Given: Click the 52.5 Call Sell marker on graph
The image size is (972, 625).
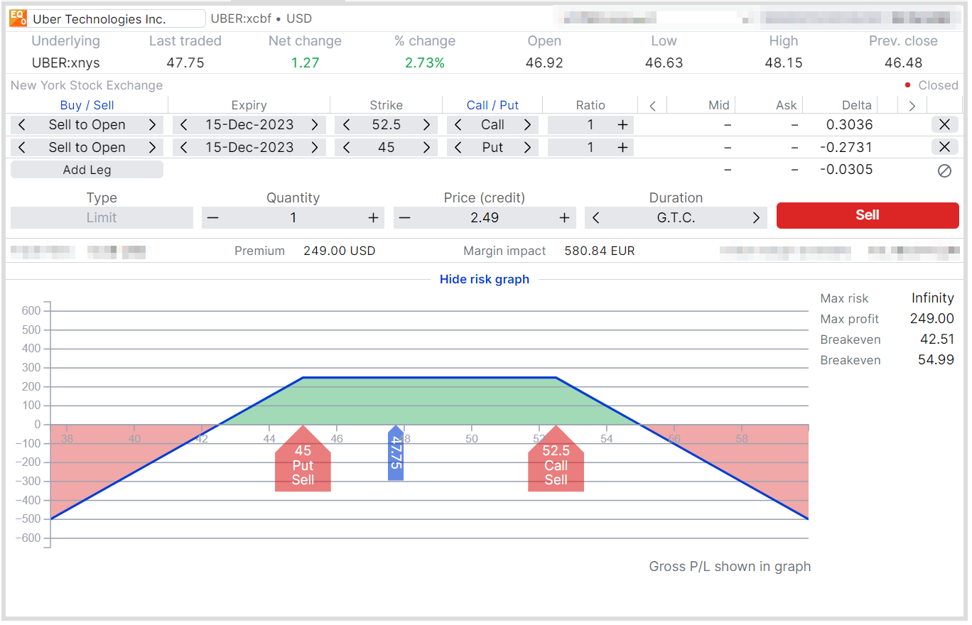Looking at the screenshot, I should 556,460.
